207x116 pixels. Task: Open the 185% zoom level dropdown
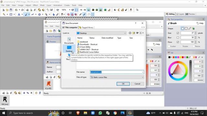(70, 10)
